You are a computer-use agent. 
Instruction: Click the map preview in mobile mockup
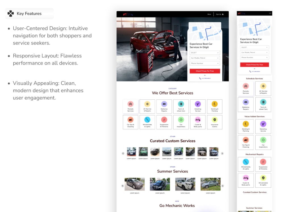point(254,27)
